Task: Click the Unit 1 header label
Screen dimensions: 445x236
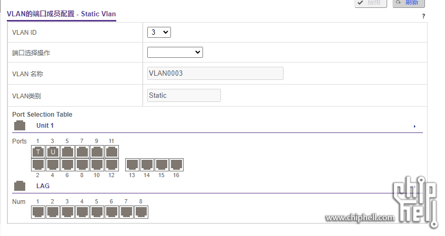Action: coord(45,126)
